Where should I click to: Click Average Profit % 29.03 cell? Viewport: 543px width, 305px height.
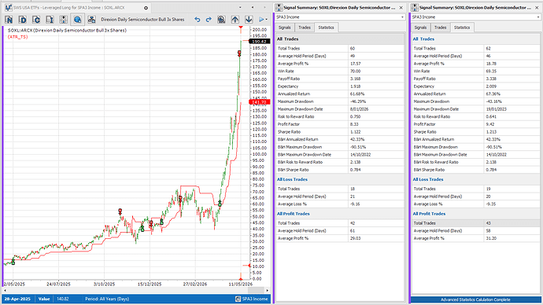376,239
